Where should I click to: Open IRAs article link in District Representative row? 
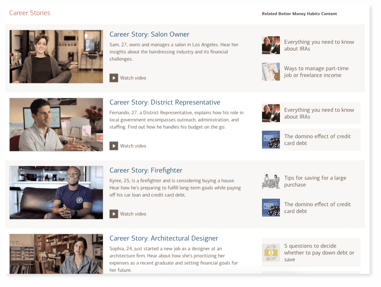point(319,113)
